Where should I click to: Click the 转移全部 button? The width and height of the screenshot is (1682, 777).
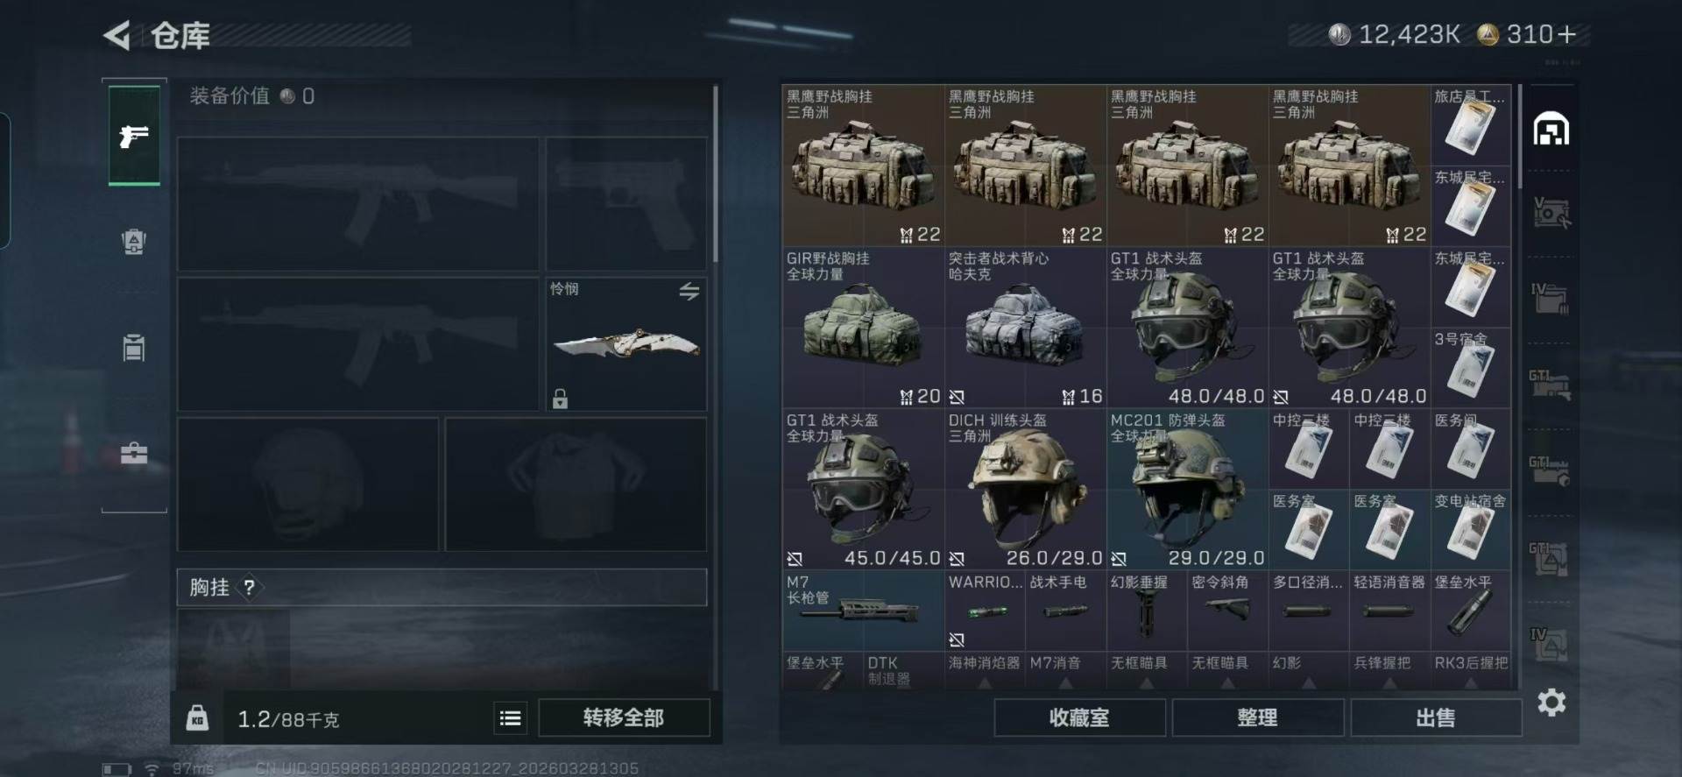click(624, 718)
